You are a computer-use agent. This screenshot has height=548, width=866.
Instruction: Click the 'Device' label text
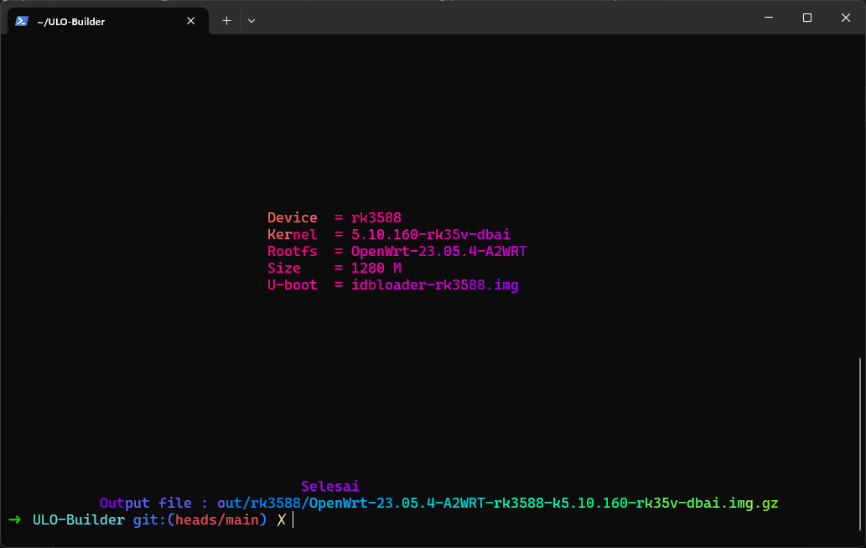click(x=293, y=217)
